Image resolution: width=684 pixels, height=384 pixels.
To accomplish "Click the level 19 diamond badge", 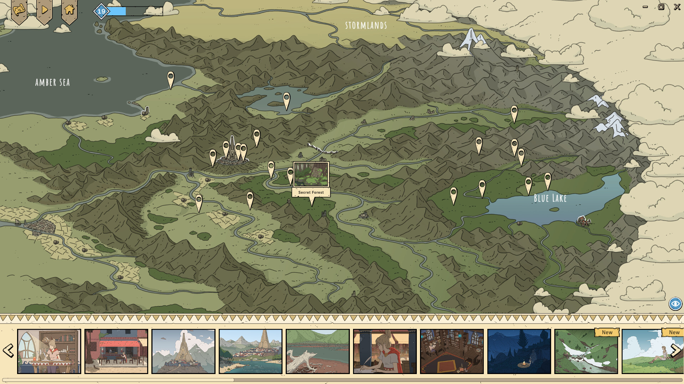I will tap(101, 11).
